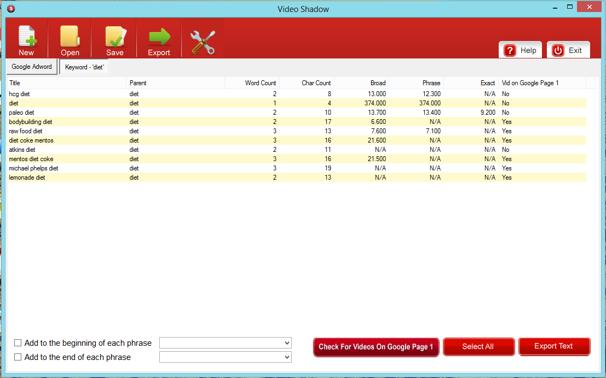Switch to the Google Adword tab

pos(32,67)
